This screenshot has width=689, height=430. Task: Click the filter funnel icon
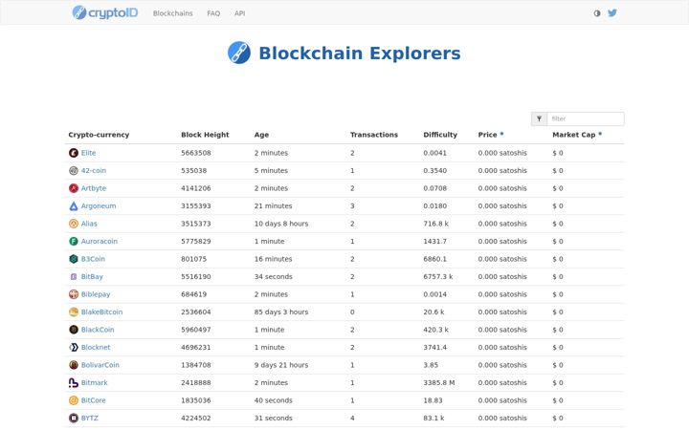coord(539,118)
